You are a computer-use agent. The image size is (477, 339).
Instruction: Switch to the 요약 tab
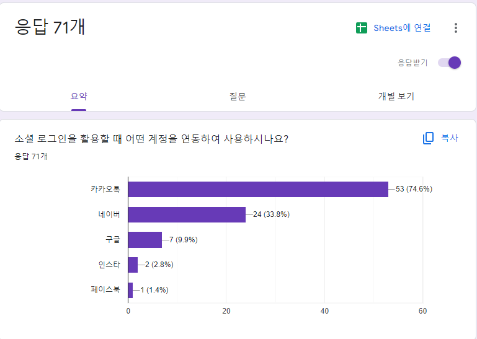coord(79,97)
